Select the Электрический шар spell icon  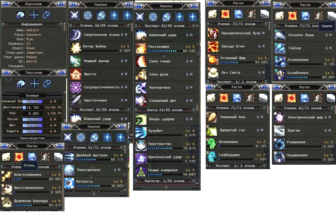[279, 118]
